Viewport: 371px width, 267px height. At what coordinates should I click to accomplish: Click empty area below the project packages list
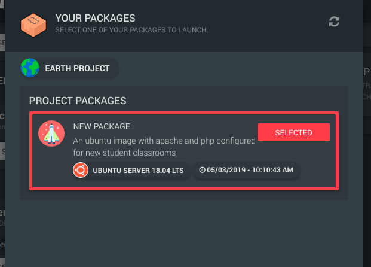coord(184,232)
